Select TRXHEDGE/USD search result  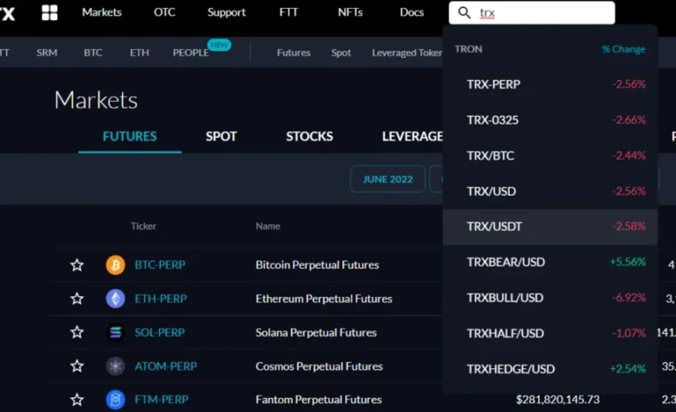point(550,369)
